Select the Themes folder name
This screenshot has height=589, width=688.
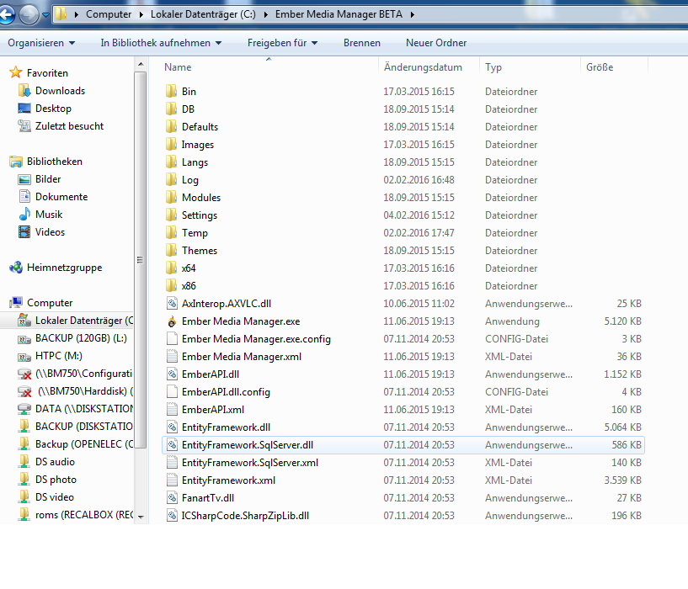point(200,250)
